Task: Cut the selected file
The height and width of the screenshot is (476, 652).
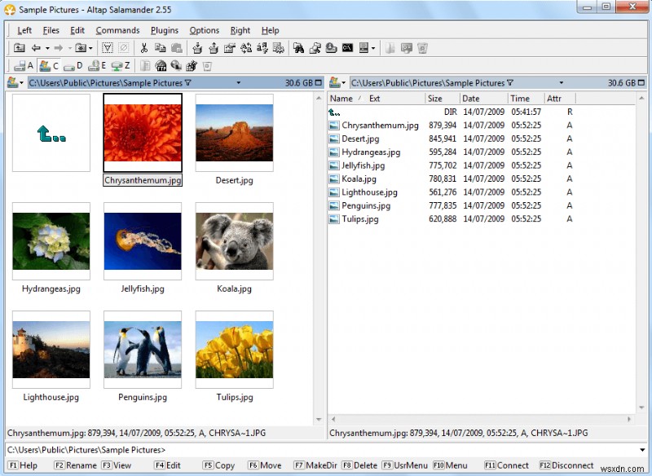Action: coord(143,47)
